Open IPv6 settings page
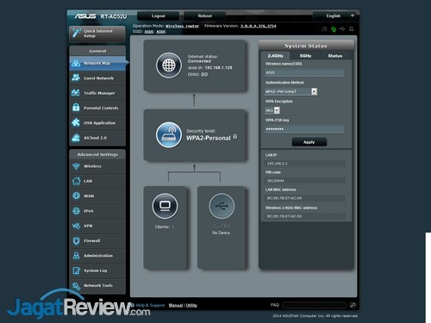This screenshot has width=431, height=323. (x=97, y=211)
